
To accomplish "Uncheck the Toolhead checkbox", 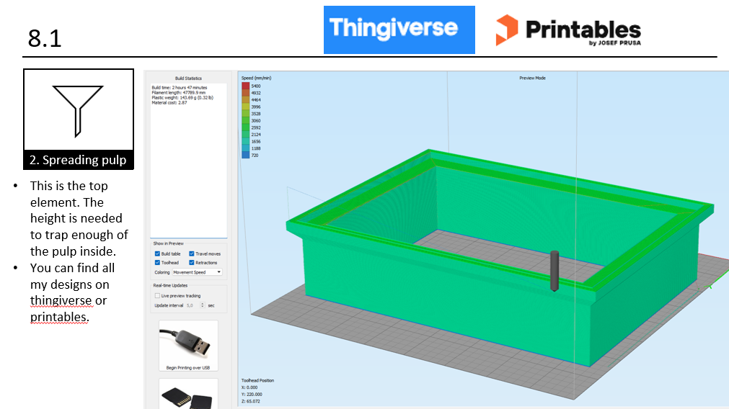I will (157, 263).
